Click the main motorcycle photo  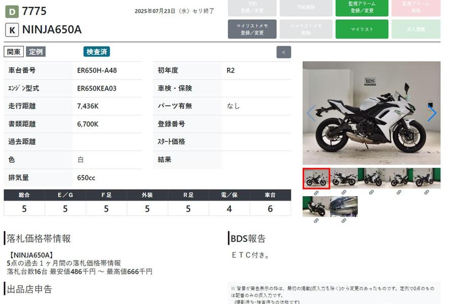[371, 113]
